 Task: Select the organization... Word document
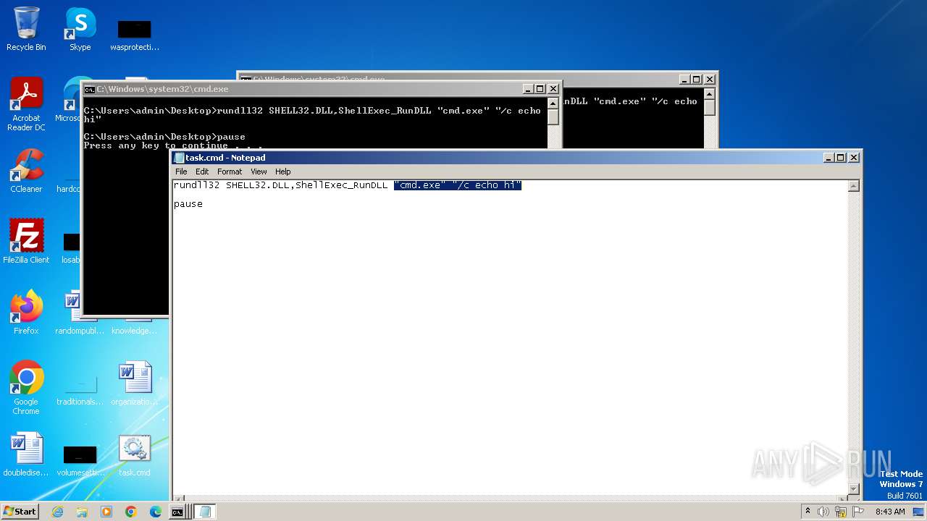[134, 384]
